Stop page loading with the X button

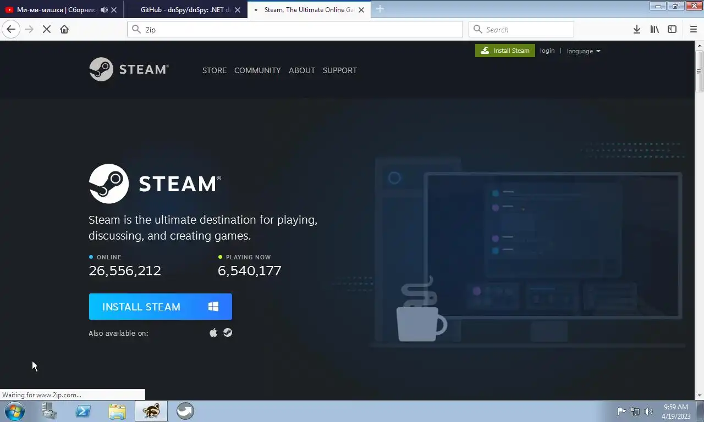pos(47,29)
